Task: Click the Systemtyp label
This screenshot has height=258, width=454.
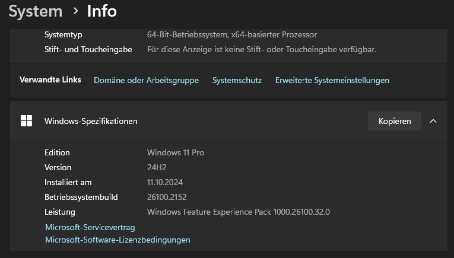Action: tap(63, 35)
